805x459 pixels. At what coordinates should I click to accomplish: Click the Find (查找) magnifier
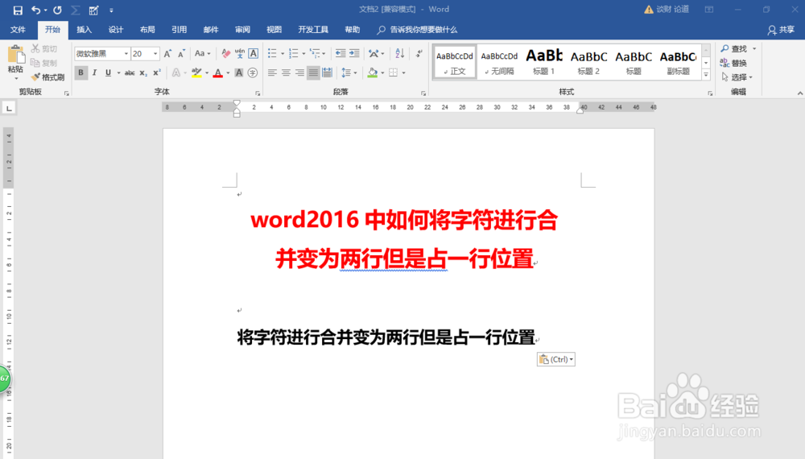point(734,49)
